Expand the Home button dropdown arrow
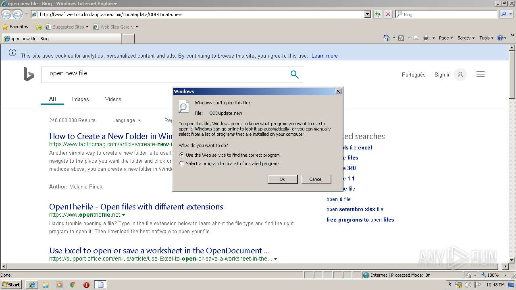Screen dimensions: 516x290 click(393, 38)
